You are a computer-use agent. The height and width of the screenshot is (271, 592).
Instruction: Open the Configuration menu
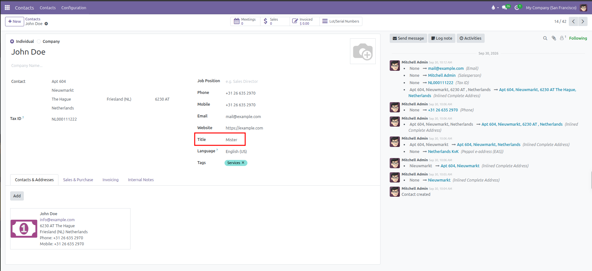[x=74, y=8]
